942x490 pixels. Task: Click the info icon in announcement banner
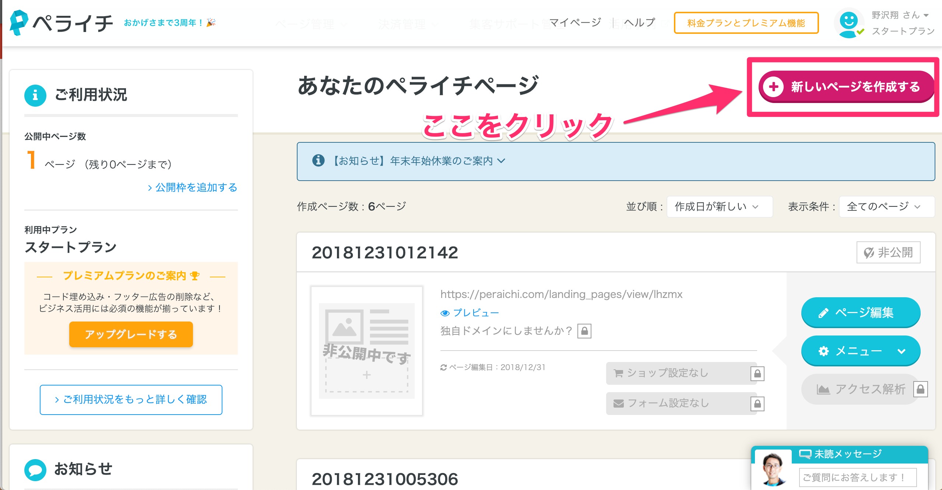(318, 160)
